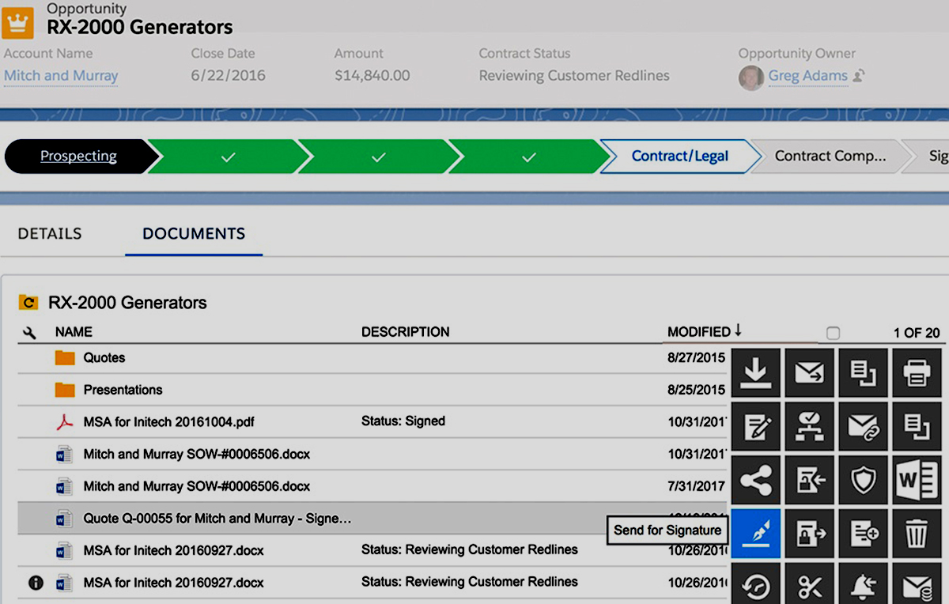
Task: Click the scissors Cut icon
Action: point(809,586)
